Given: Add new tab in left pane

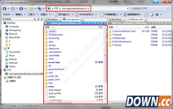Looking at the screenshot, I should (82, 20).
